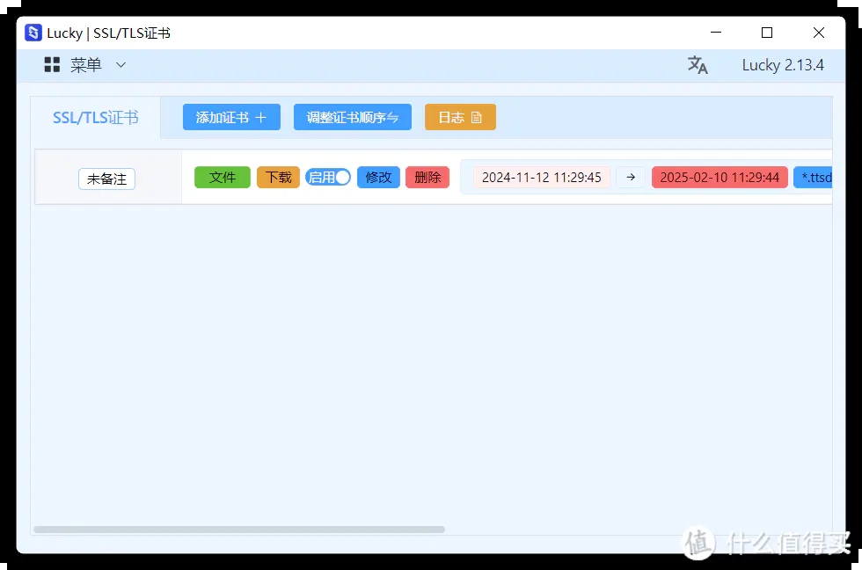Open the 日志 log button

tap(460, 117)
